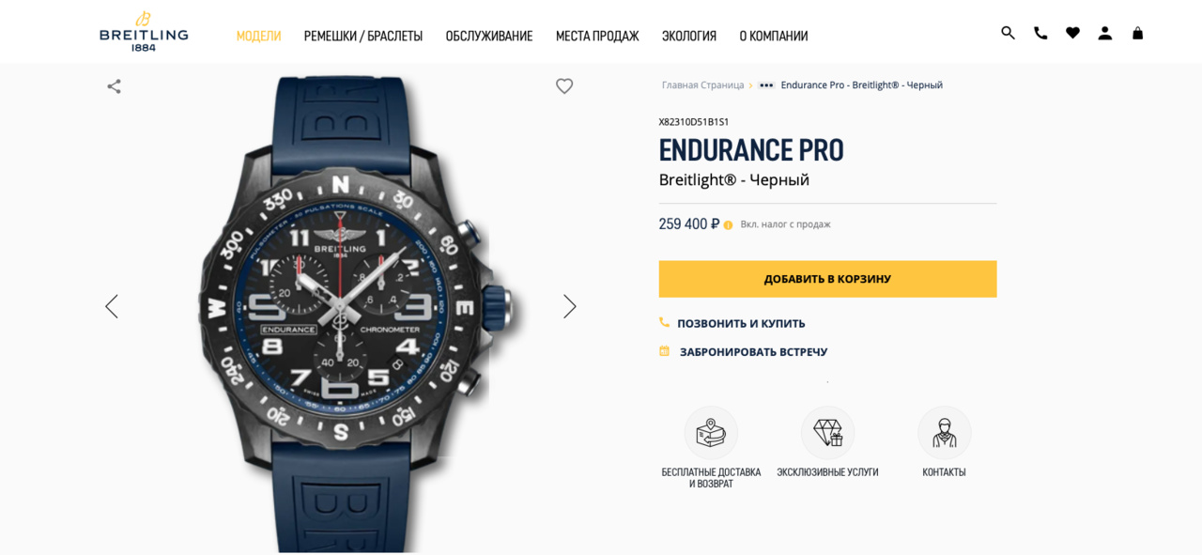Expand breadcrumb ellipsis dots

[x=766, y=85]
